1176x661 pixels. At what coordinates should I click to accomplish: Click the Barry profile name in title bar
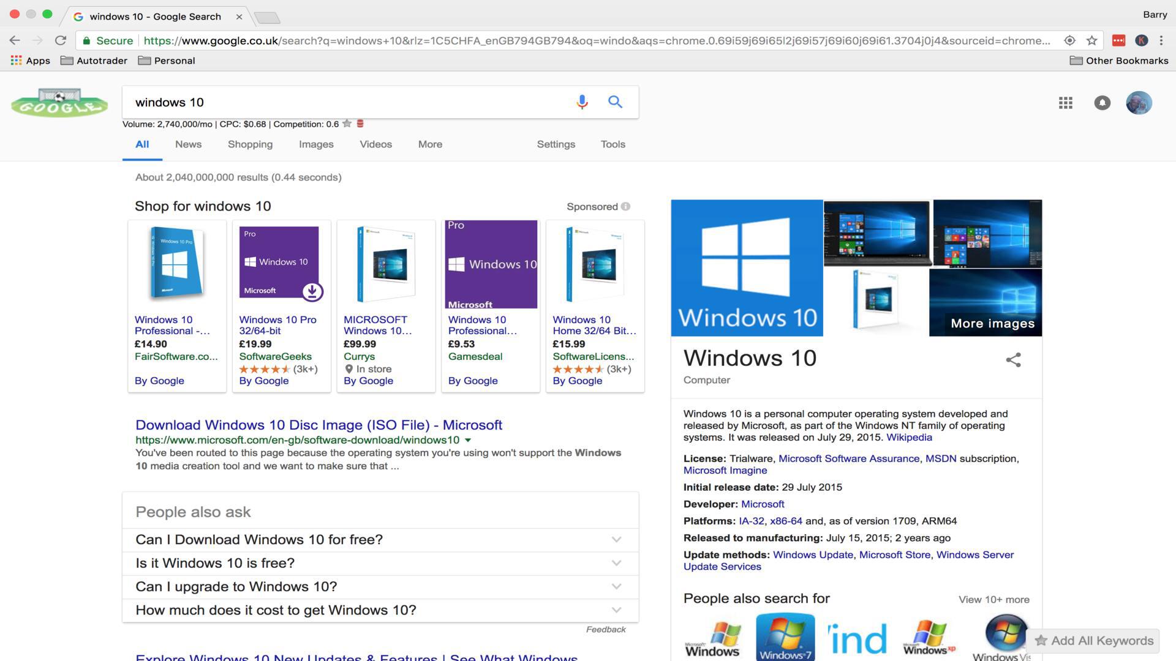tap(1155, 15)
